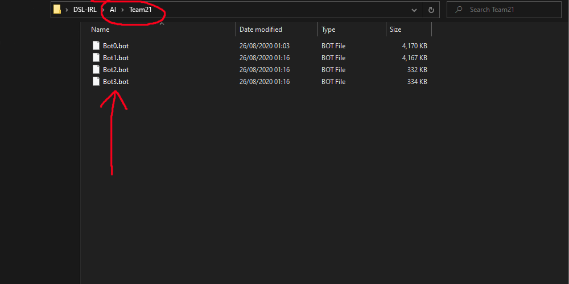Expand the chevron after DSL-IRL breadcrumb
The height and width of the screenshot is (284, 569).
tap(102, 10)
